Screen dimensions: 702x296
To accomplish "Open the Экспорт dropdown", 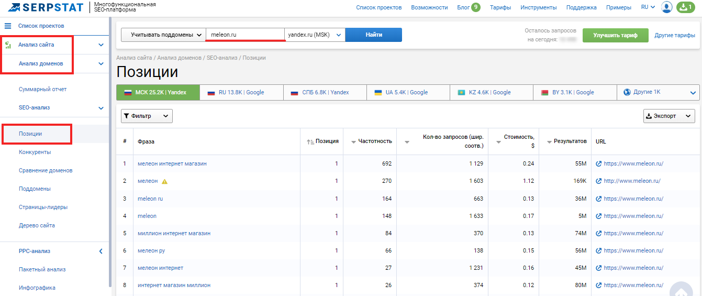I will click(x=668, y=116).
